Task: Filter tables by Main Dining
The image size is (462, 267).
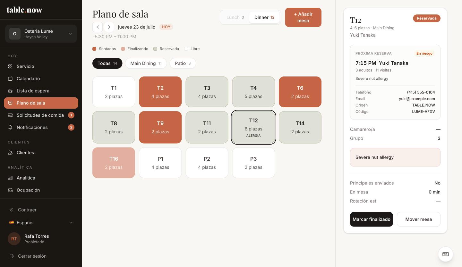Action: pos(146,63)
